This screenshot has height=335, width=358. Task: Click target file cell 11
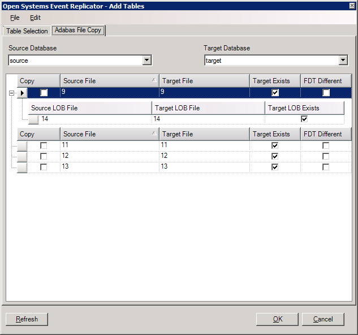click(204, 146)
